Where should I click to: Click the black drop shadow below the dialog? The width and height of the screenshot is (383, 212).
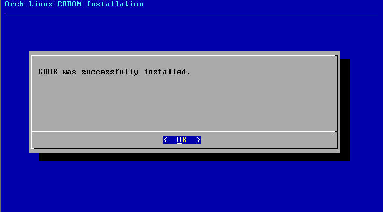click(194, 157)
